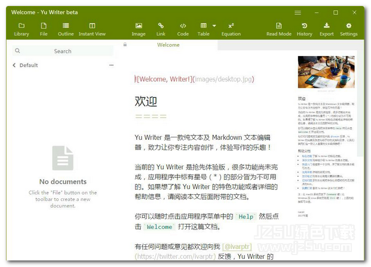
Task: Open Settings
Action: 349,29
